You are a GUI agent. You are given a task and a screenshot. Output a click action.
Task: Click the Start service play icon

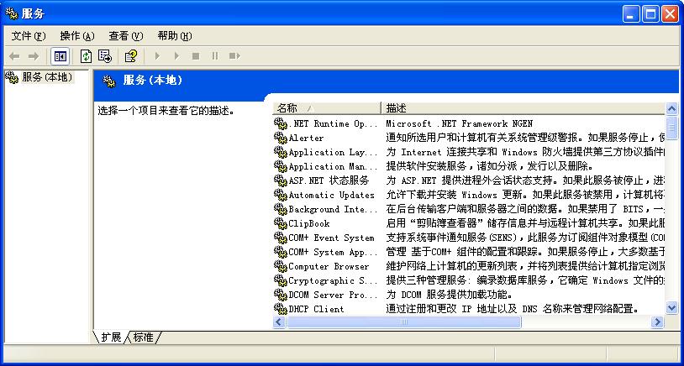point(157,56)
